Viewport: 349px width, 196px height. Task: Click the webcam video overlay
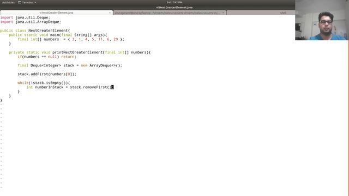[322, 20]
